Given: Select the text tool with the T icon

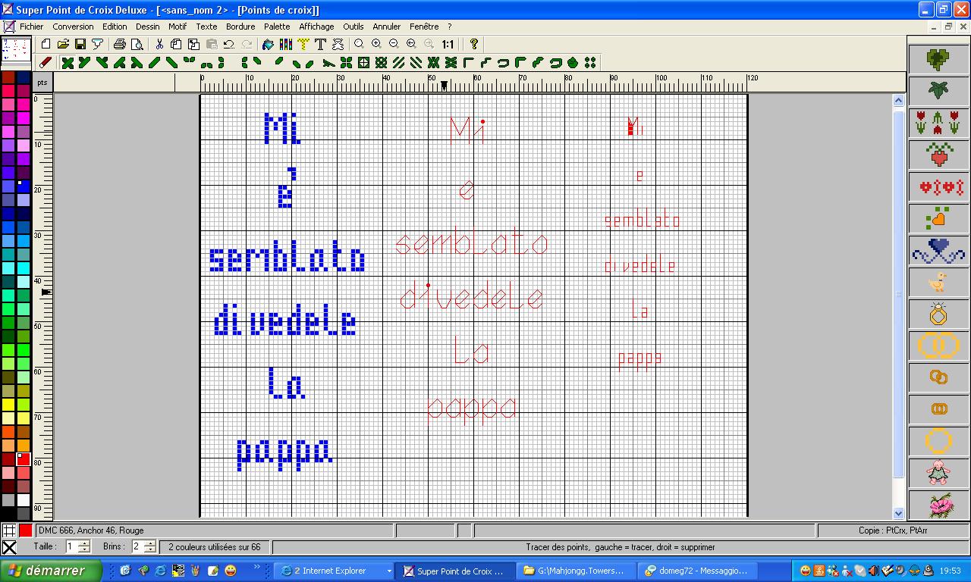Looking at the screenshot, I should pyautogui.click(x=321, y=44).
